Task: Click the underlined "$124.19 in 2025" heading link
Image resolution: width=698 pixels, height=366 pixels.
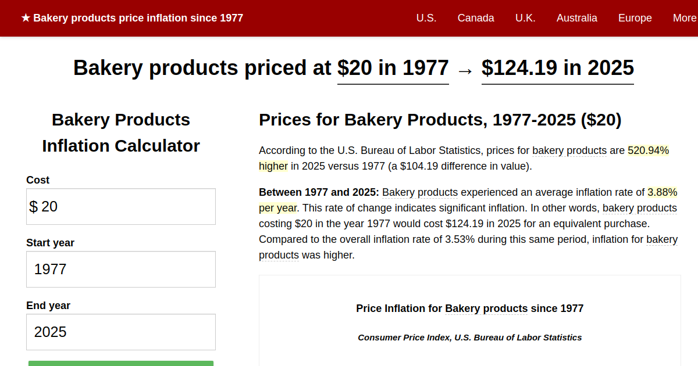Action: 557,68
